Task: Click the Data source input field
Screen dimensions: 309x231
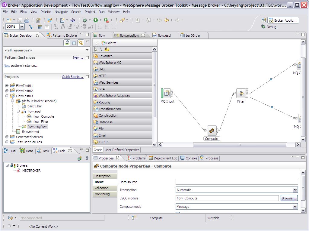Action: click(237, 182)
